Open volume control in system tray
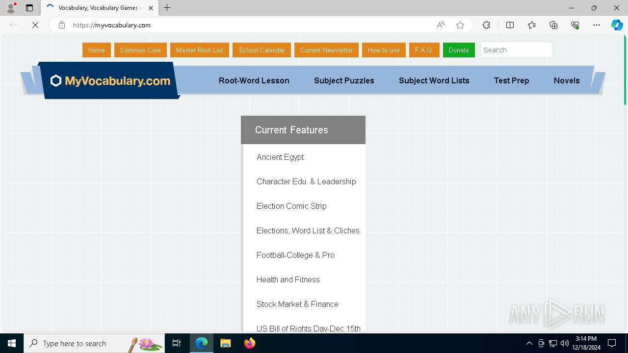This screenshot has width=628, height=353. tap(565, 343)
